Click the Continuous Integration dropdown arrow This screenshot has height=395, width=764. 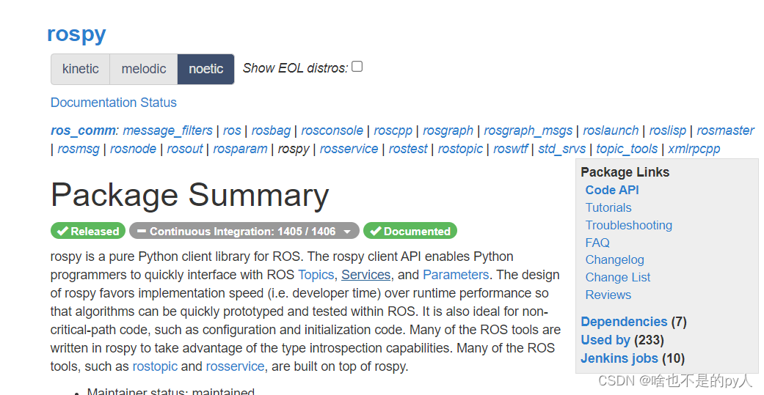[347, 232]
